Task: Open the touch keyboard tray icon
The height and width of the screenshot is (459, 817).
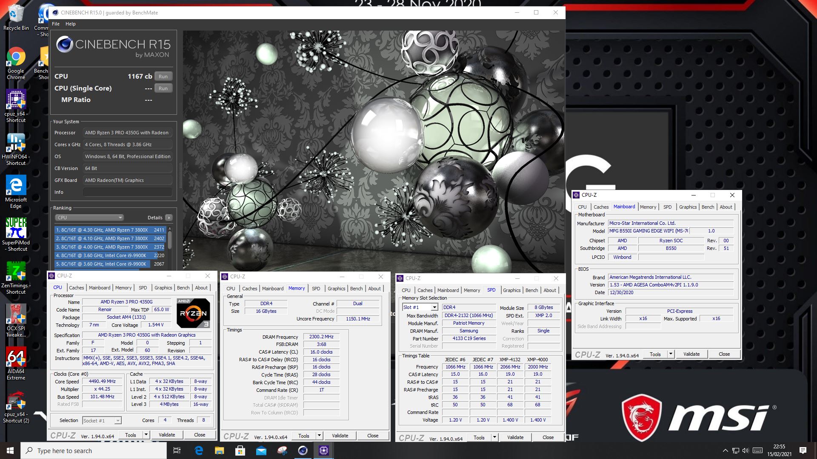Action: tap(757, 450)
